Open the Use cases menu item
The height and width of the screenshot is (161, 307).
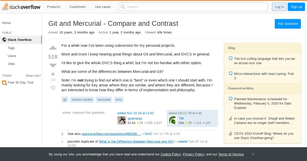click(x=103, y=7)
